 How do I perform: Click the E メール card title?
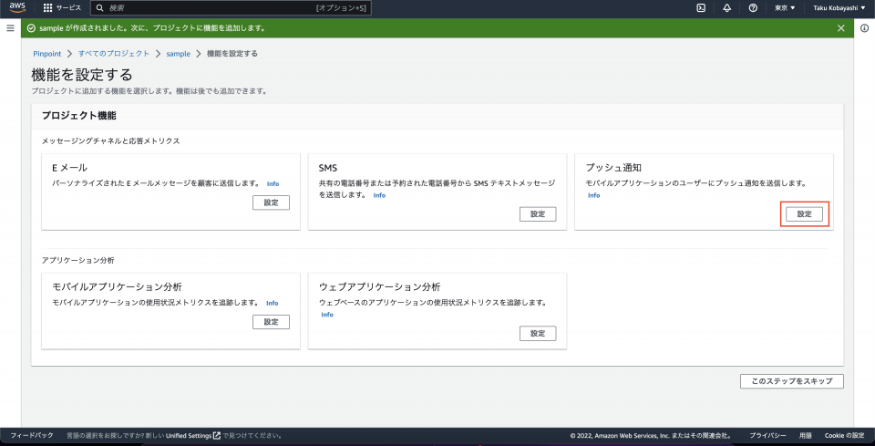70,168
